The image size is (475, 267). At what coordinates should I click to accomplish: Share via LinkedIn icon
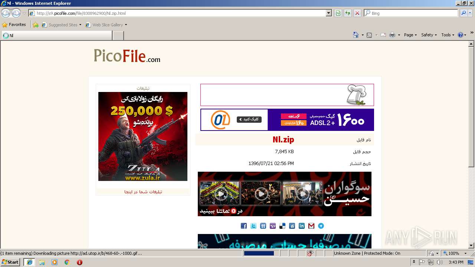tap(302, 226)
